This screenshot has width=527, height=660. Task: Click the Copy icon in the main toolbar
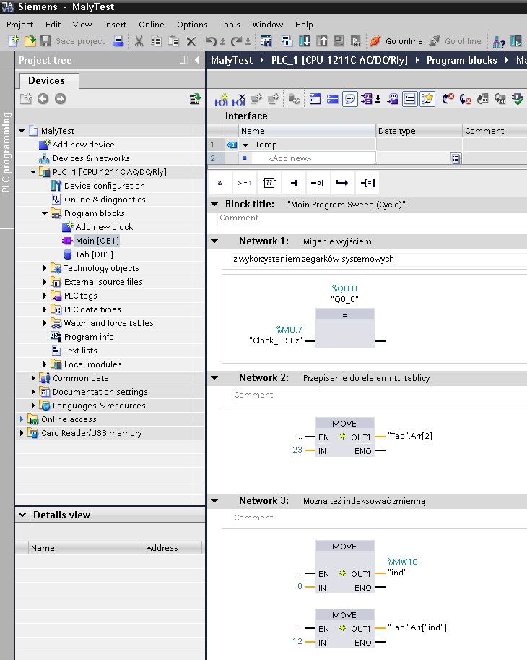pyautogui.click(x=156, y=40)
